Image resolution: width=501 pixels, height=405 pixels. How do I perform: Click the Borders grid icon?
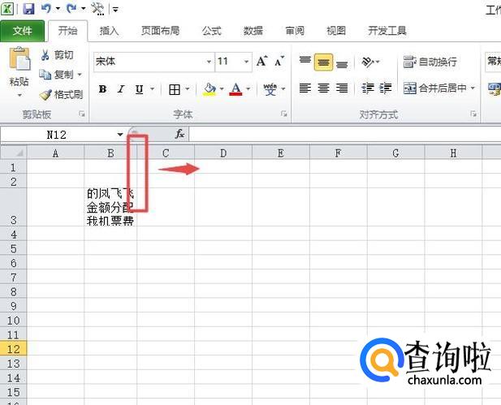point(175,89)
